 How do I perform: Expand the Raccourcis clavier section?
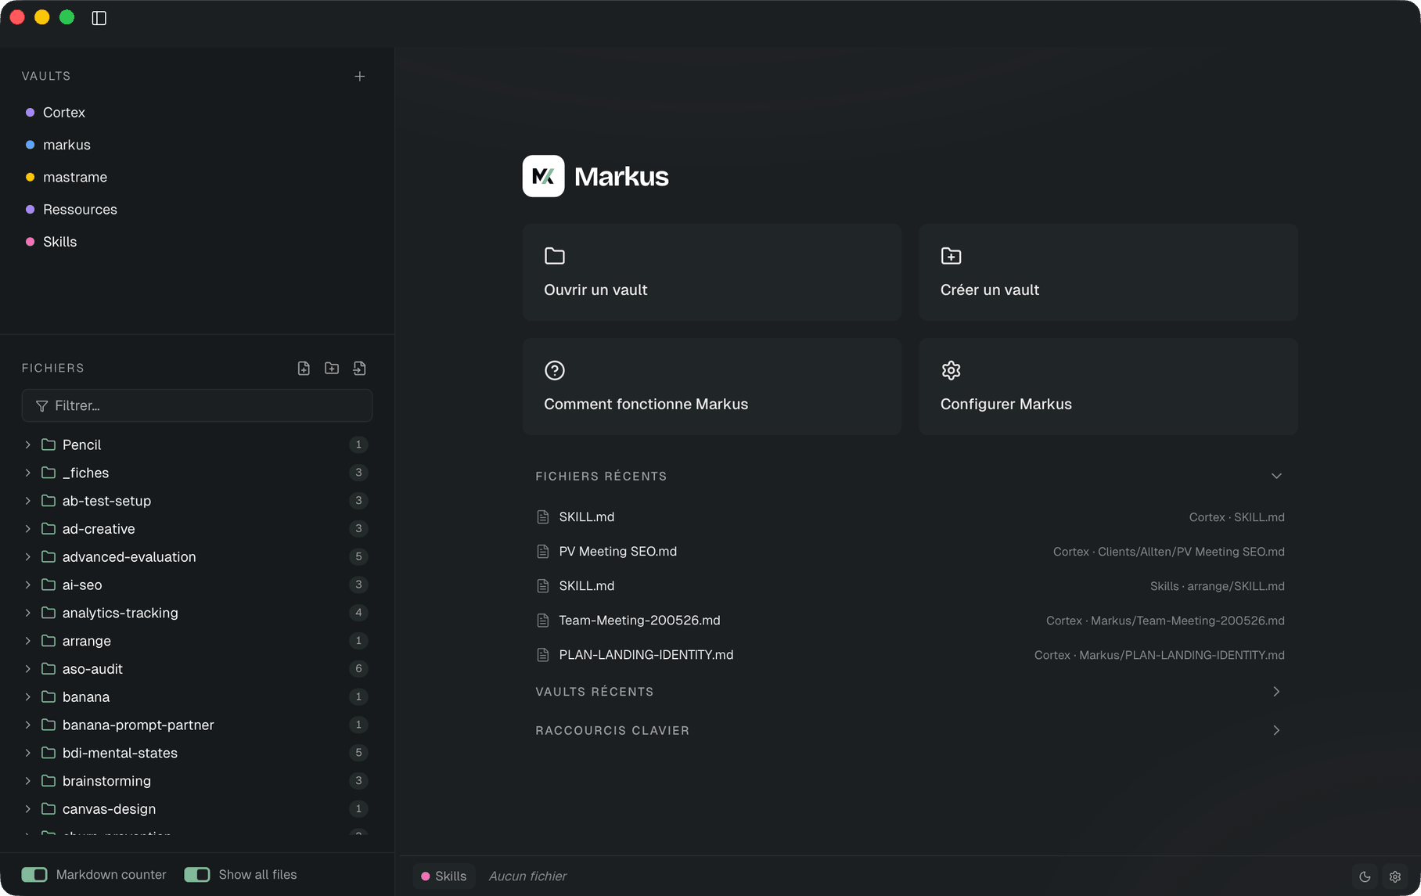pos(1276,730)
